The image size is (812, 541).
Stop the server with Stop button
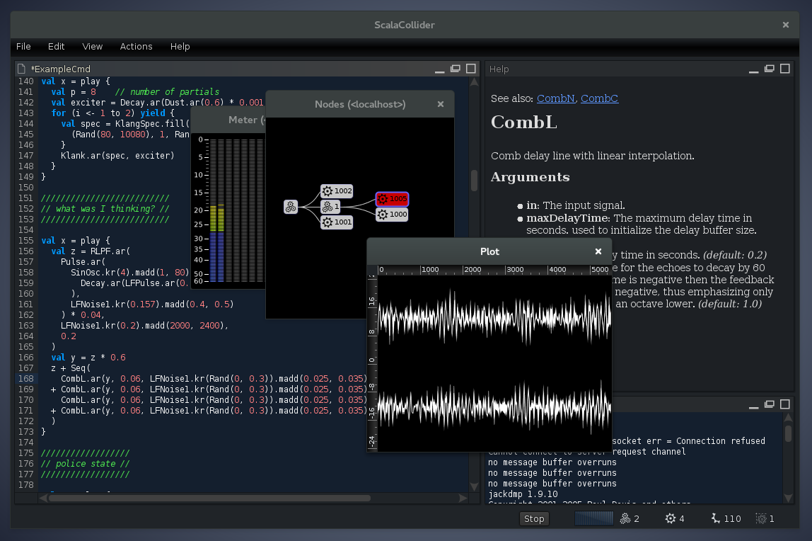tap(534, 519)
